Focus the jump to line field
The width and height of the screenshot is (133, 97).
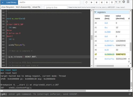(56, 7)
